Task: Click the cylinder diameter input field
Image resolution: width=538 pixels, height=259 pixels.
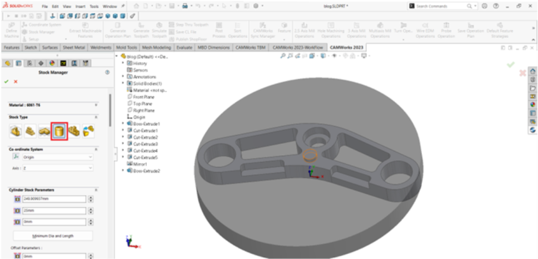Action: tap(53, 199)
